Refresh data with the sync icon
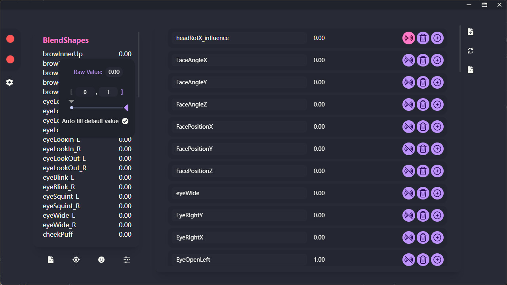The height and width of the screenshot is (285, 507). tap(470, 51)
